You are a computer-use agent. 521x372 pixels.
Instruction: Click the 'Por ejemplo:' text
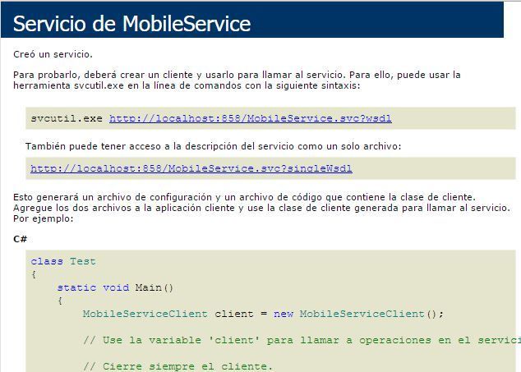click(x=44, y=219)
